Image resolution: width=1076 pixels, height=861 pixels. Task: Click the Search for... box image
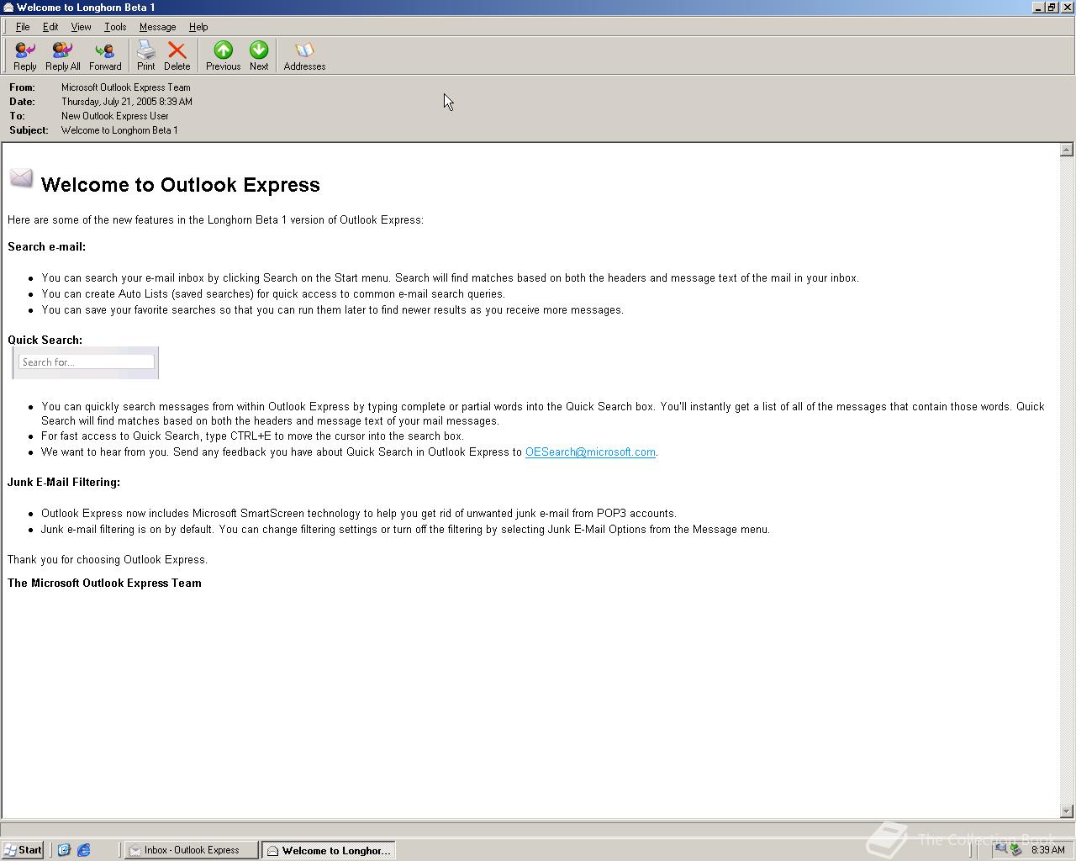click(x=86, y=362)
